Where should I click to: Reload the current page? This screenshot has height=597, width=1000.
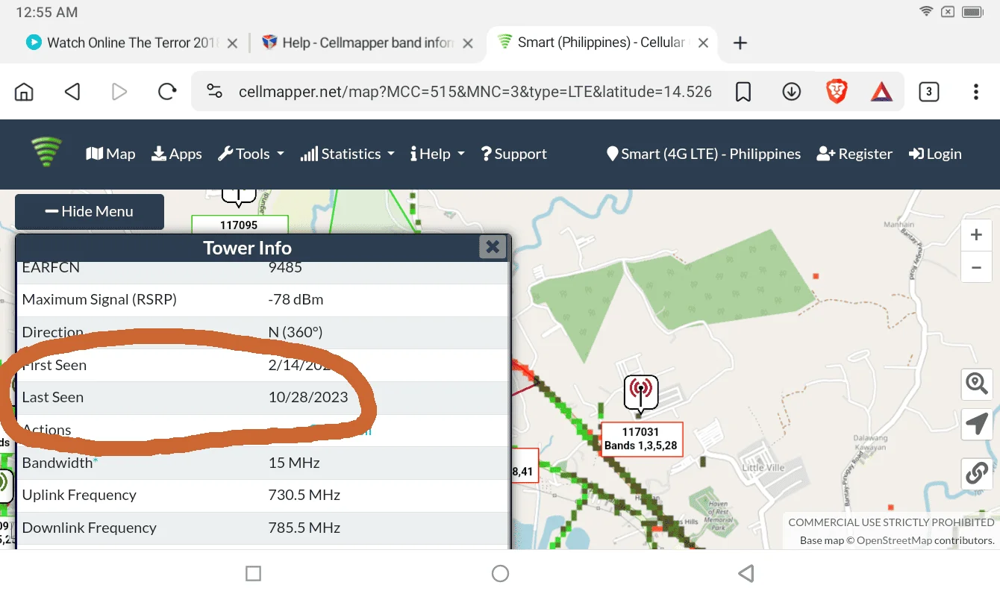tap(167, 92)
